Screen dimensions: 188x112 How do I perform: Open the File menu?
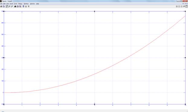[x=1, y=4]
